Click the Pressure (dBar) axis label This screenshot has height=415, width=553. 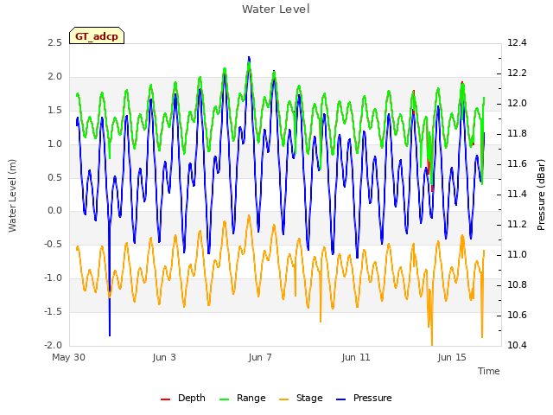[541, 195]
